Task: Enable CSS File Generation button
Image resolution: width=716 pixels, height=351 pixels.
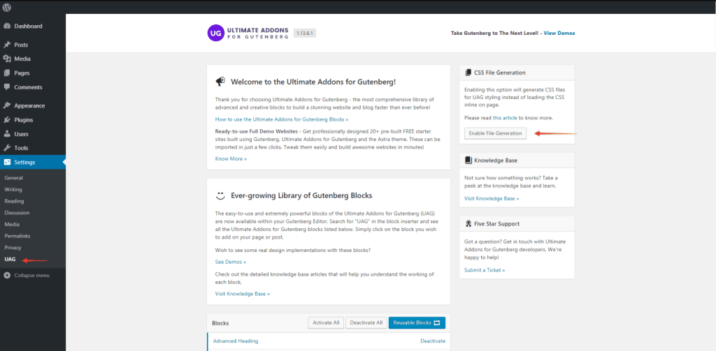Action: point(495,133)
